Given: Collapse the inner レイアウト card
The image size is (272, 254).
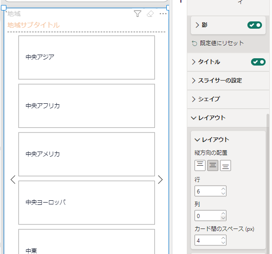Looking at the screenshot, I should (212, 140).
